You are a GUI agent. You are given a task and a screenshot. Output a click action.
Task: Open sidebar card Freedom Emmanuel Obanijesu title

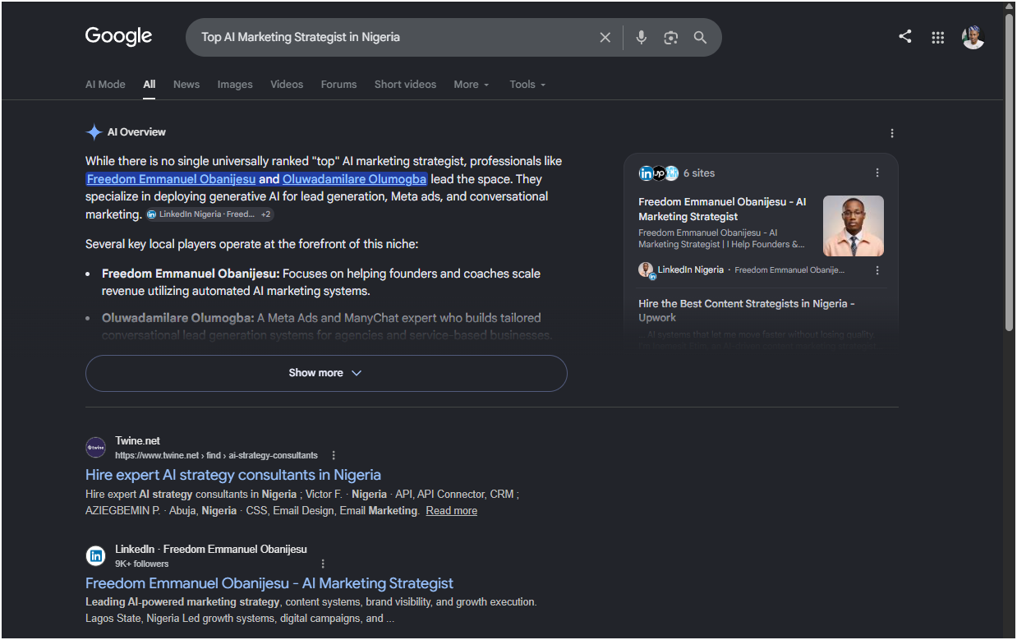724,209
